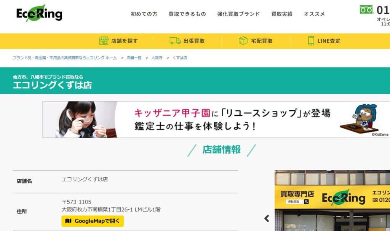Viewport: 390px width, 231px height.
Task: Open the KidZania reuse shop banner
Action: tap(216, 119)
